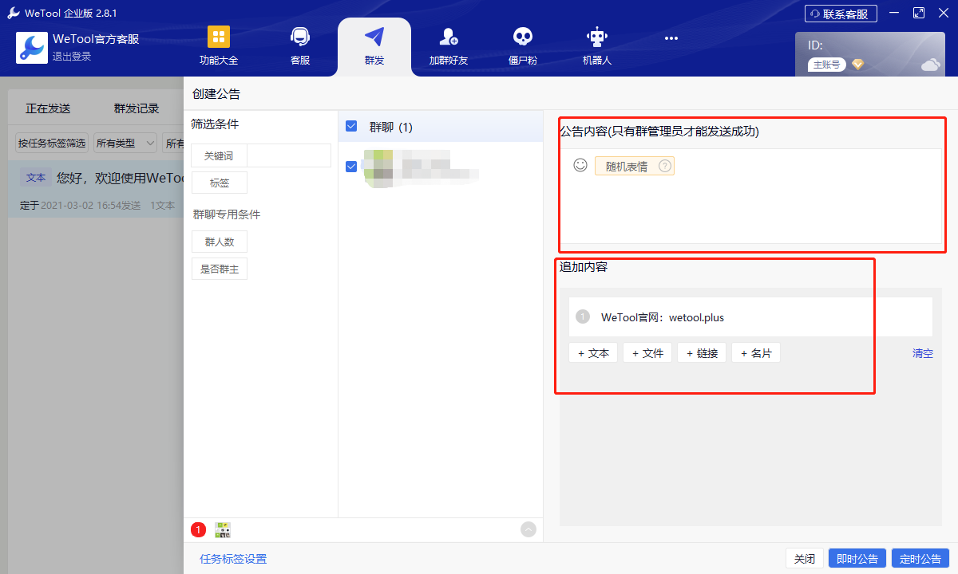Click the emoji smiley icon
958x574 pixels.
pos(580,165)
